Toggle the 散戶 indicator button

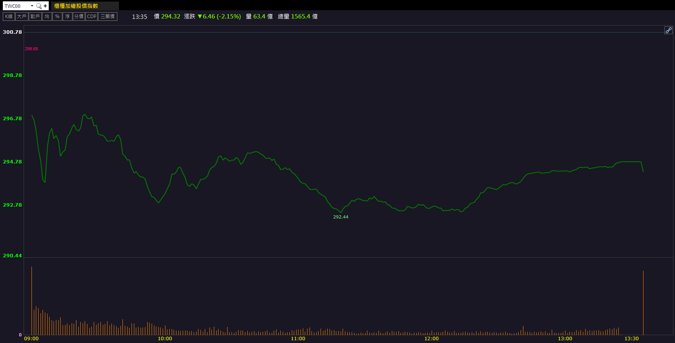(x=35, y=17)
